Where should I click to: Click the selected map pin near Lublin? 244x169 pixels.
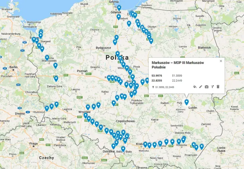point(187,102)
